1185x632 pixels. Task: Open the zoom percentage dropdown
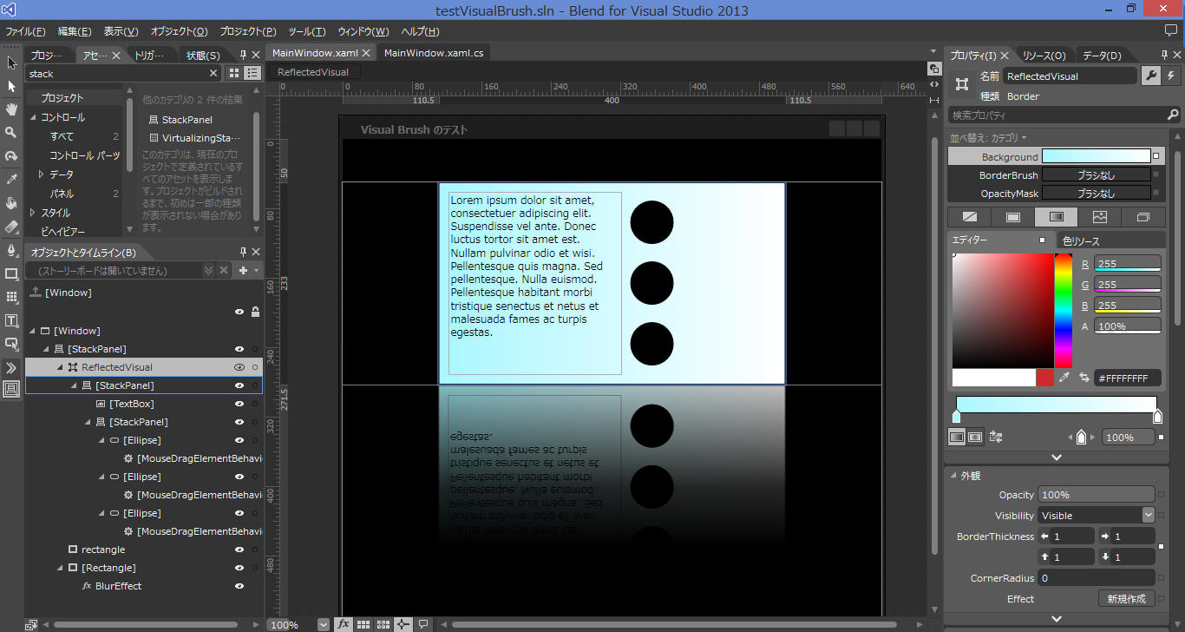coord(323,624)
